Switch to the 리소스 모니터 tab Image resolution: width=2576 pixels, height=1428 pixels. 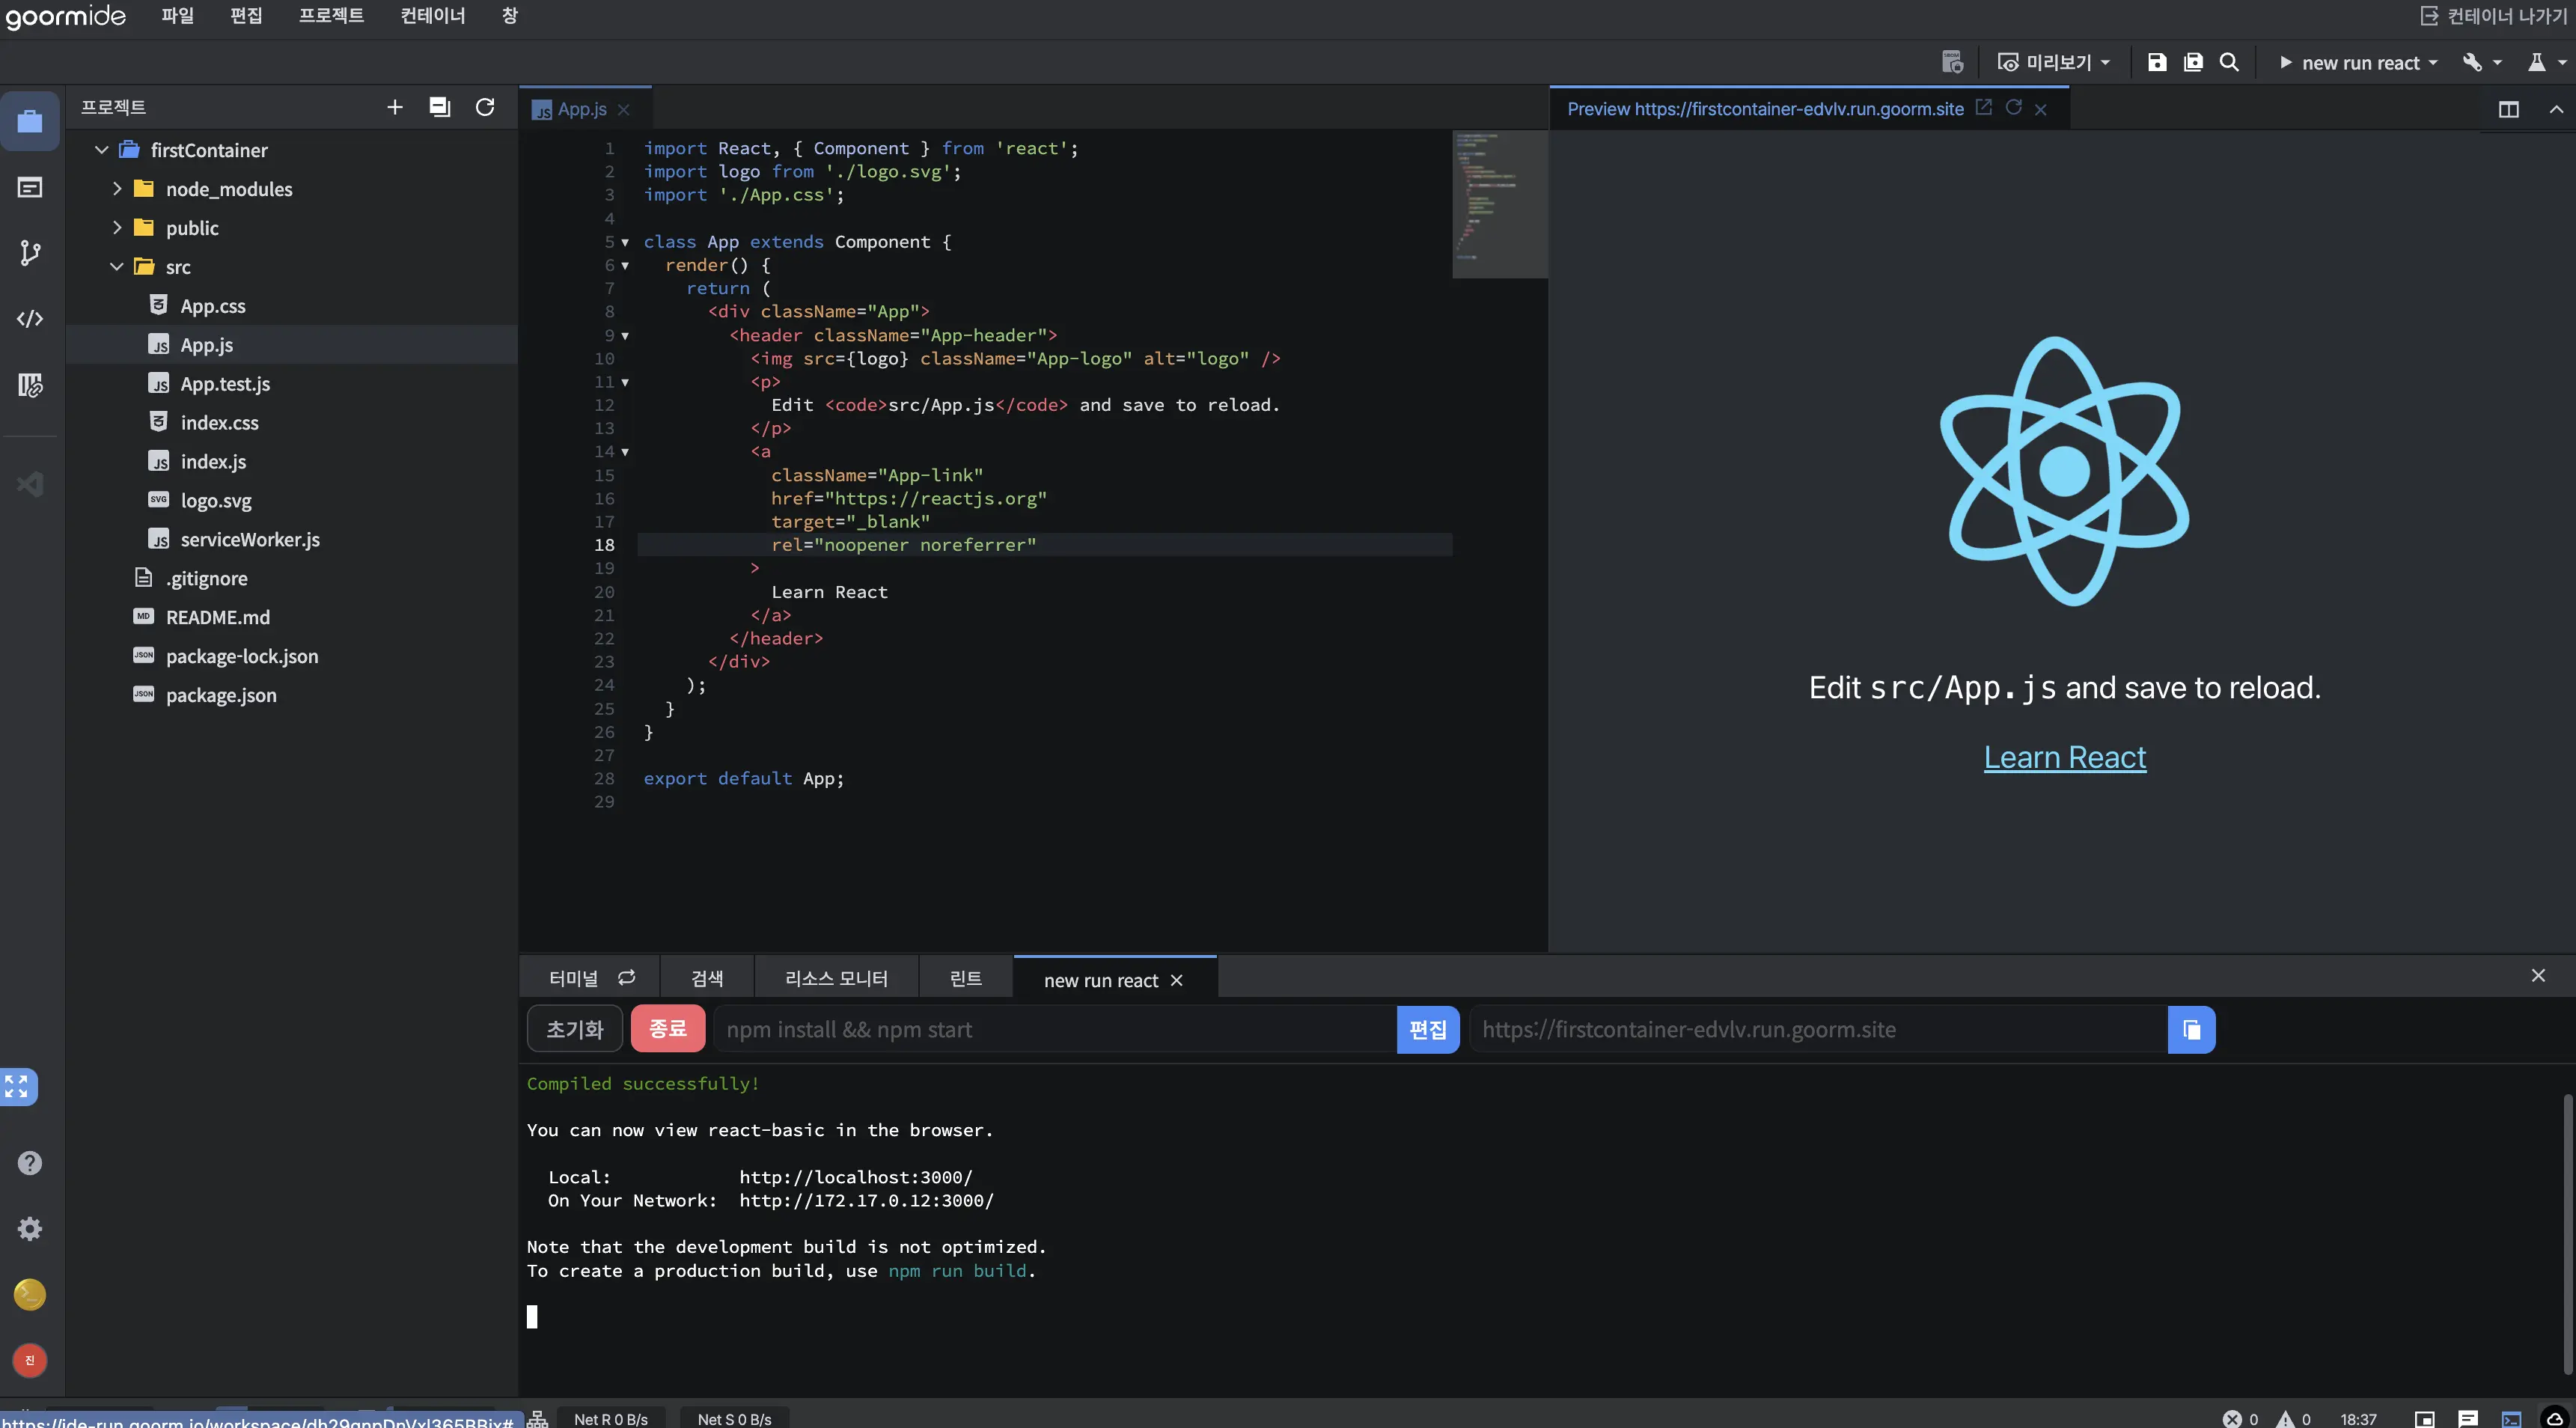836,978
